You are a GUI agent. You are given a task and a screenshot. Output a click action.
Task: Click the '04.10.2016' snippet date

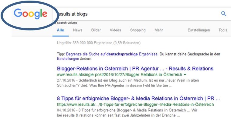coord(66,110)
